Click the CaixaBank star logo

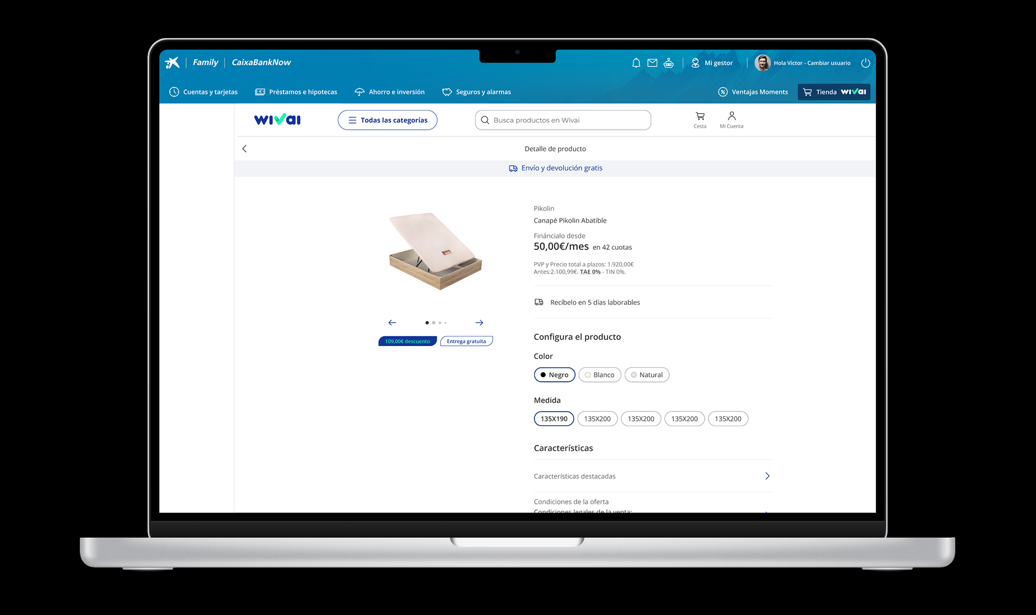coord(172,63)
